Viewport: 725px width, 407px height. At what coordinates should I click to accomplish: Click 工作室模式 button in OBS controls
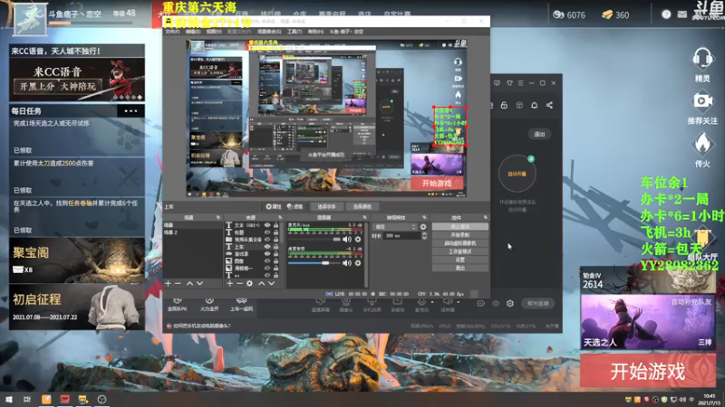pyautogui.click(x=460, y=251)
